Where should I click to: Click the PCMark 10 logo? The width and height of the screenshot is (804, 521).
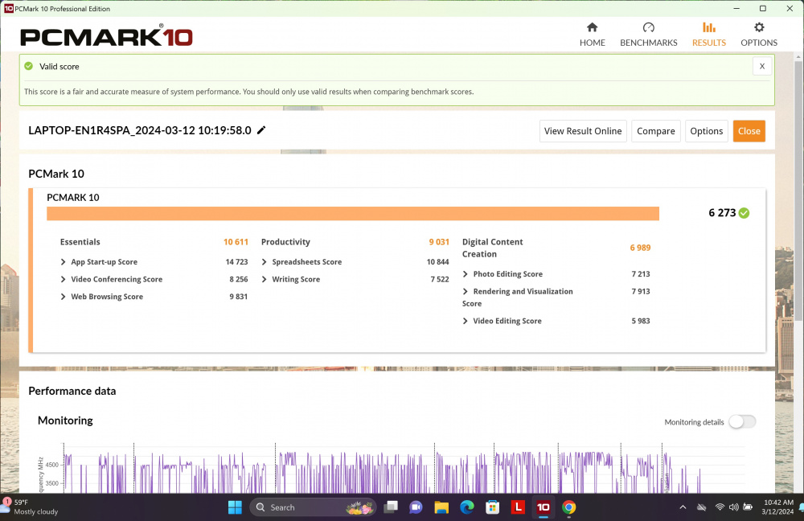[x=106, y=36]
